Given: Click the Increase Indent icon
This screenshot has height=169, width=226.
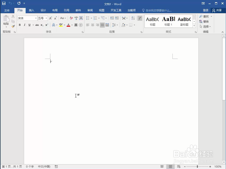Looking at the screenshot, I should pos(117,18).
